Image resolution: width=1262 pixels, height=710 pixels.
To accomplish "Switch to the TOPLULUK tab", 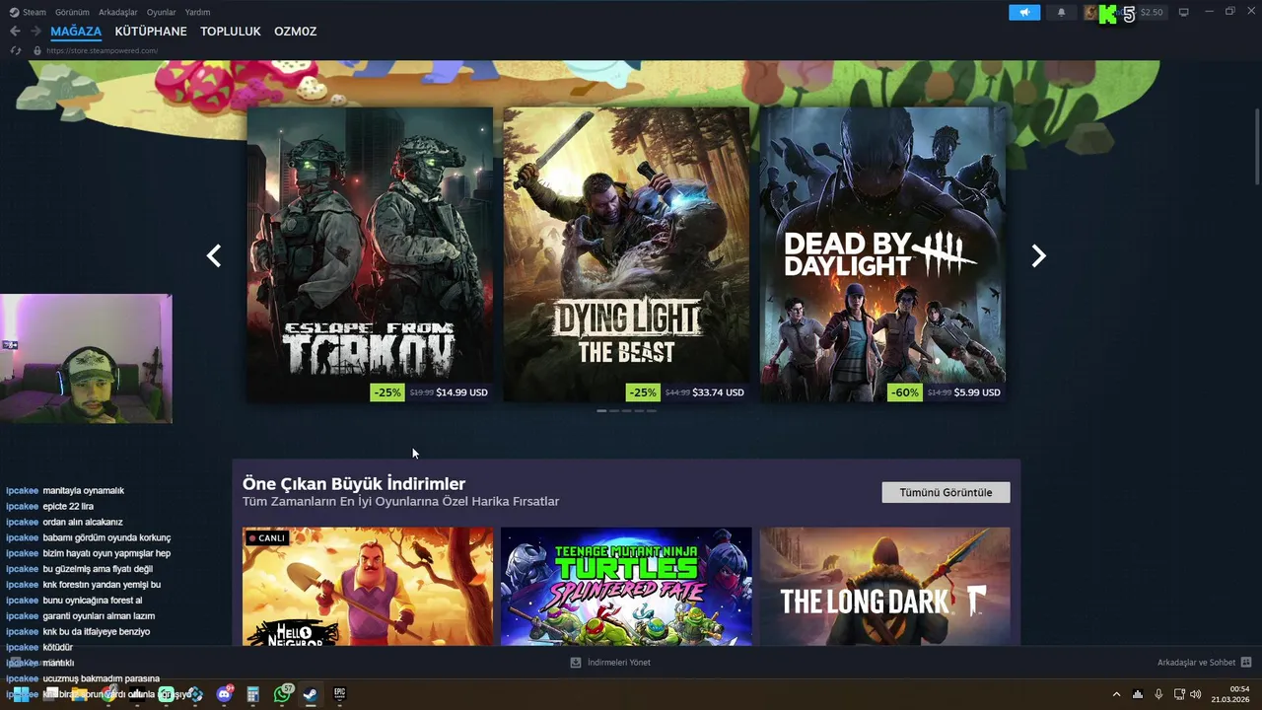I will click(x=231, y=32).
